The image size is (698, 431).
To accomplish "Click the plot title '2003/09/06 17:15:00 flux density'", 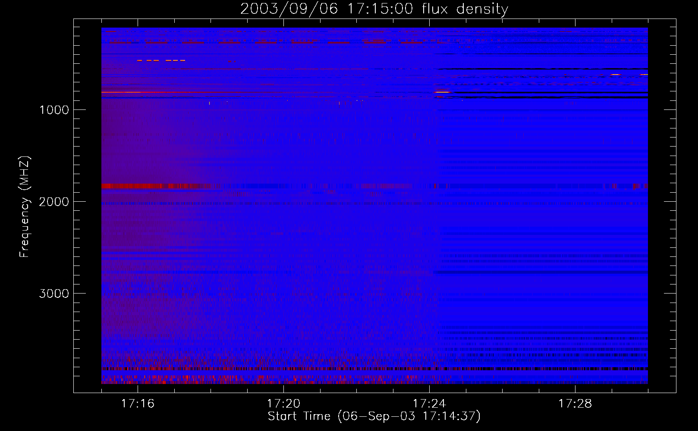I will tap(374, 9).
